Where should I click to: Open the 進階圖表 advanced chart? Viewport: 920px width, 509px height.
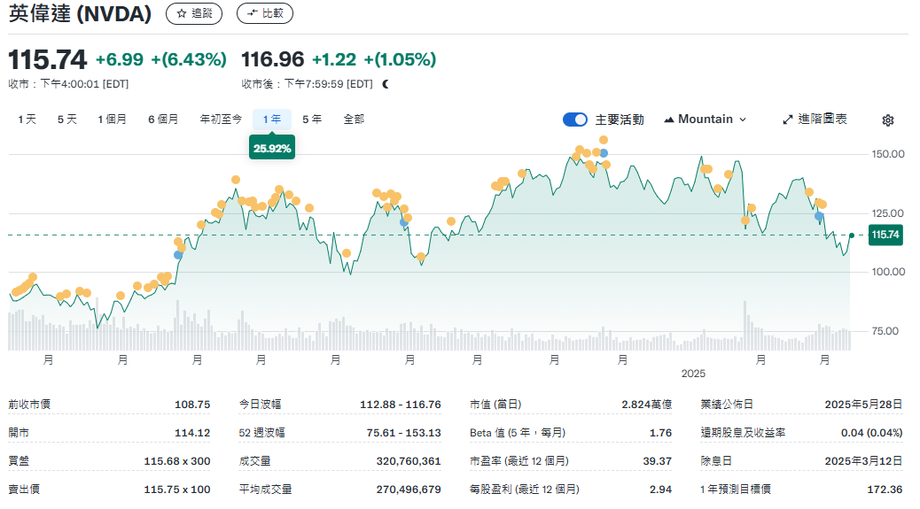tap(815, 120)
